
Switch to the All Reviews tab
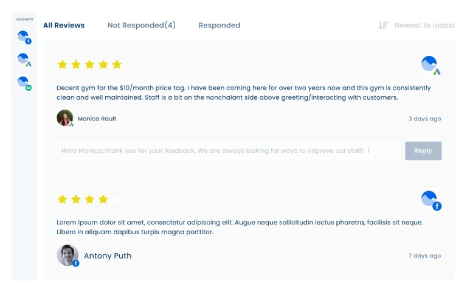click(x=64, y=26)
